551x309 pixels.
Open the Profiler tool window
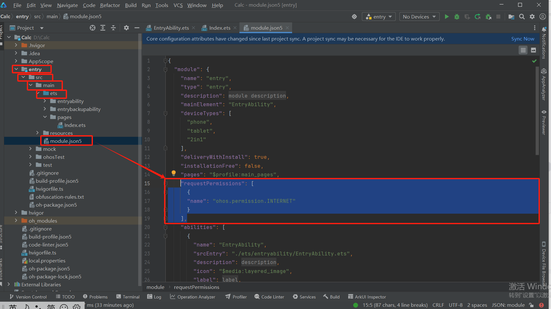click(x=236, y=297)
